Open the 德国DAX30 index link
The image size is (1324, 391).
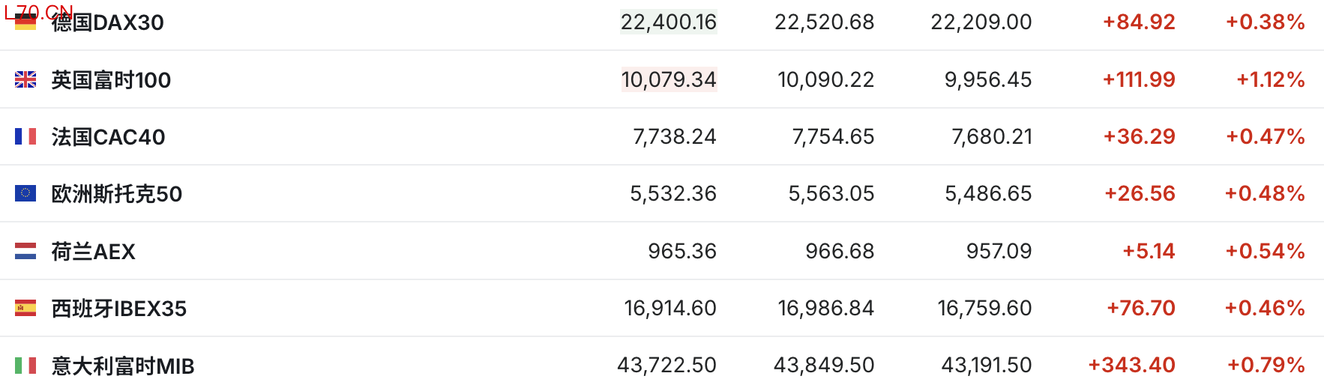(107, 22)
